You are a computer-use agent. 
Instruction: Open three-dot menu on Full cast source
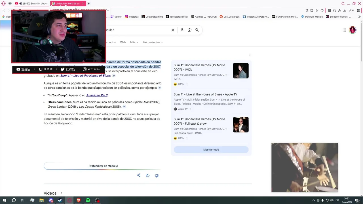pos(187,138)
